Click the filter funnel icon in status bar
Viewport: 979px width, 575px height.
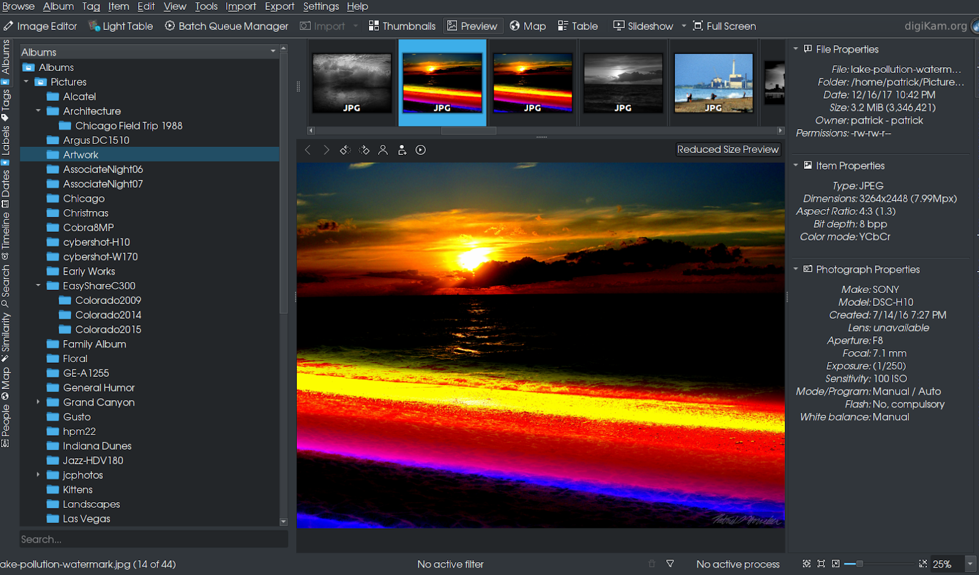670,563
